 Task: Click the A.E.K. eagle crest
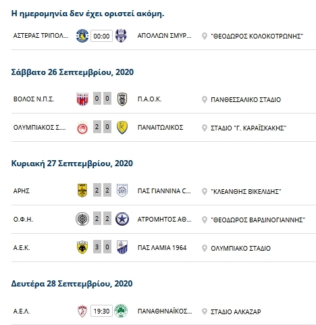(x=82, y=247)
